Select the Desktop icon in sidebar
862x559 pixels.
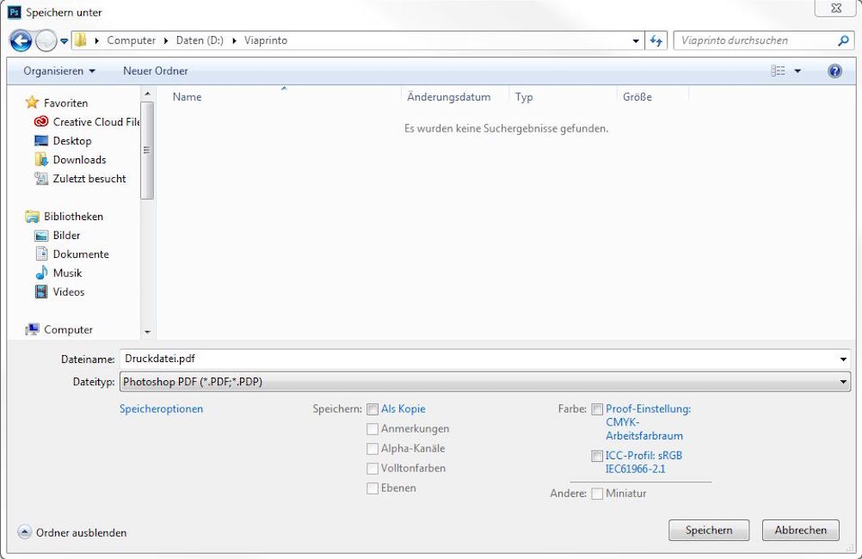[40, 141]
